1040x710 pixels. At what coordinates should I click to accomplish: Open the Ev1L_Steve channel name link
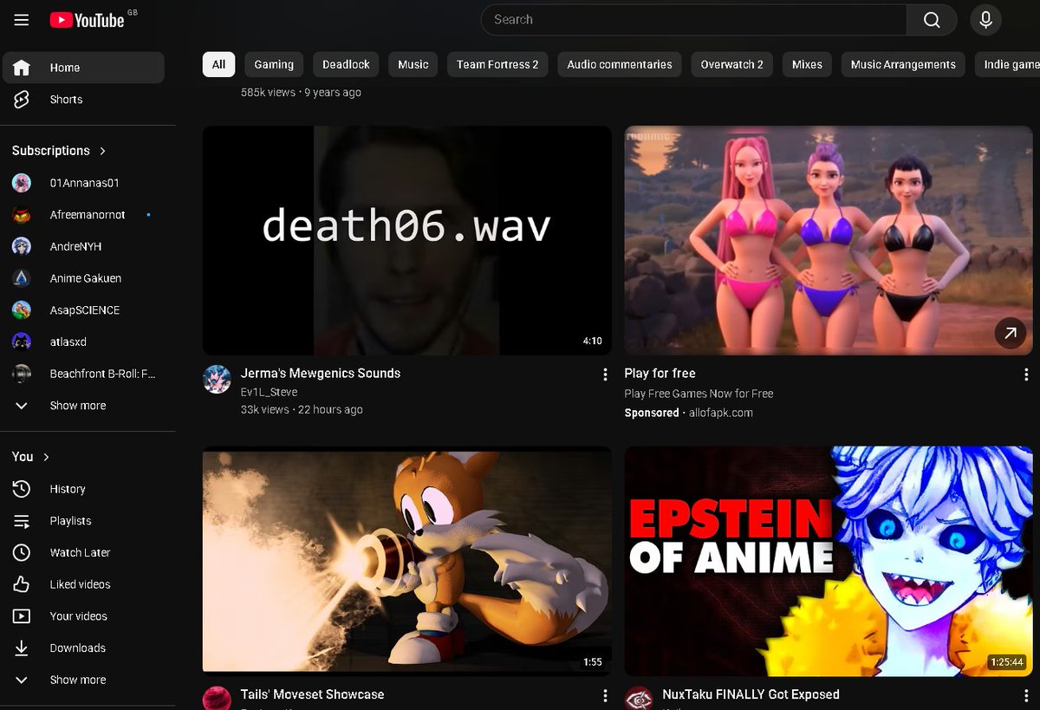[x=269, y=393]
